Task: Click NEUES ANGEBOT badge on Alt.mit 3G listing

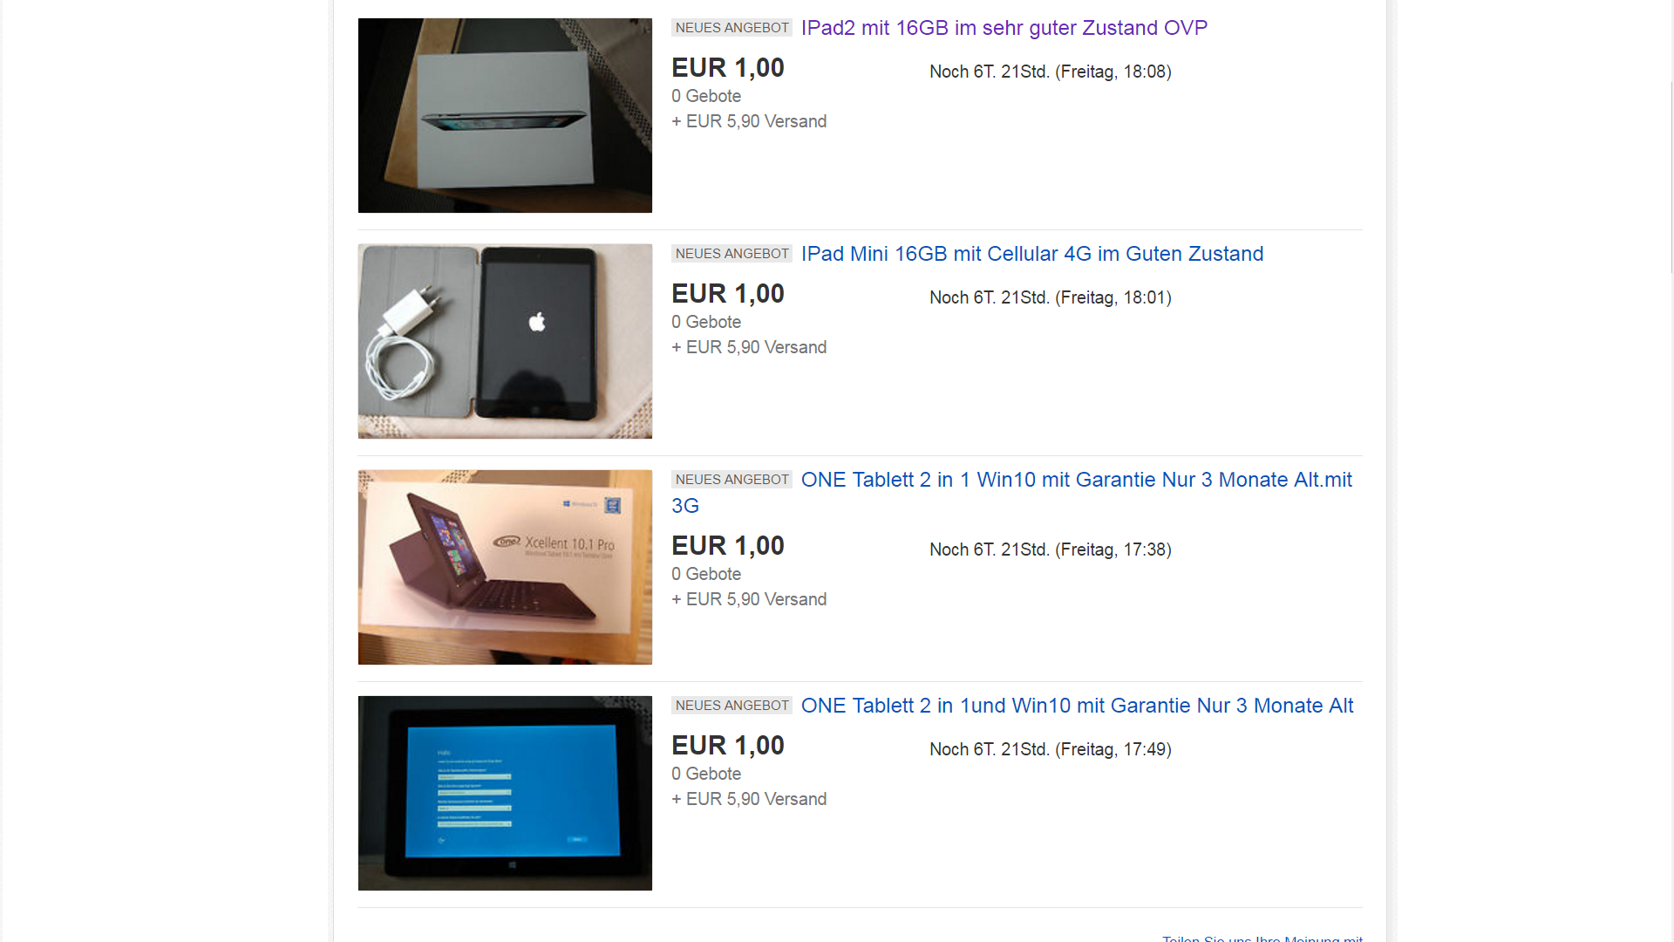Action: [x=732, y=480]
